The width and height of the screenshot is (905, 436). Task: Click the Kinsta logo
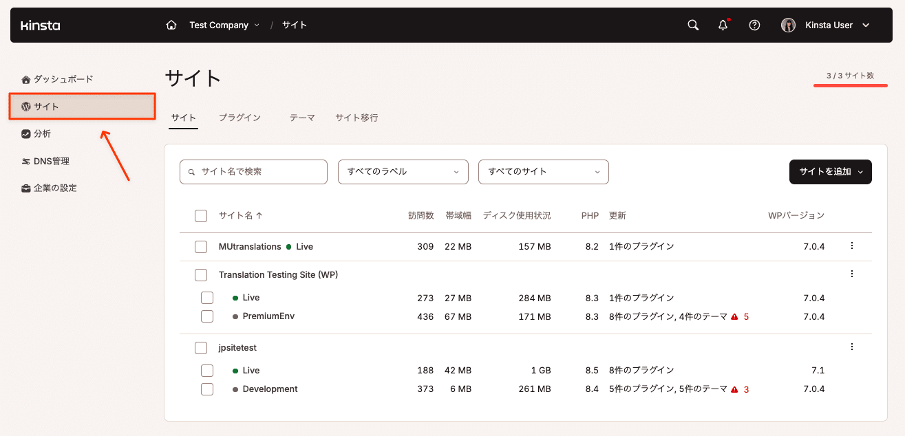pos(40,25)
